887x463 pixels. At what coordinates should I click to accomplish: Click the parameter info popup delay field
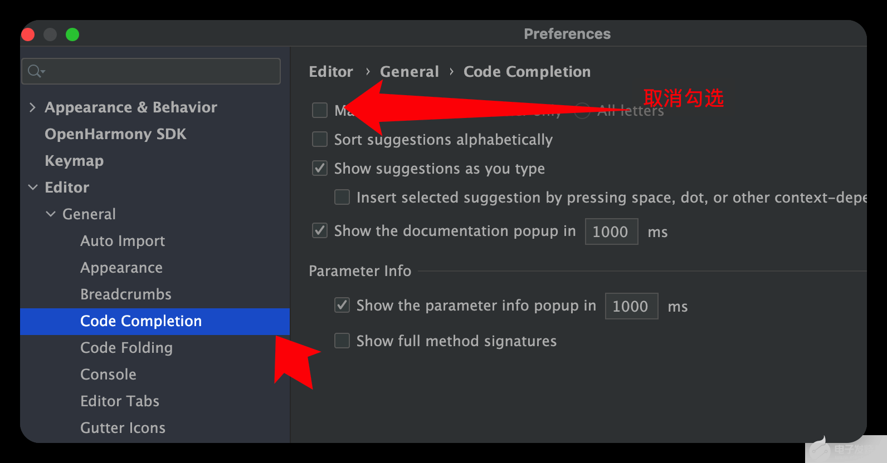point(631,306)
